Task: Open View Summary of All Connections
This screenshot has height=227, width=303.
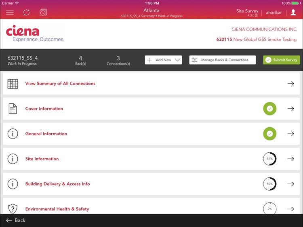Action: click(x=151, y=84)
